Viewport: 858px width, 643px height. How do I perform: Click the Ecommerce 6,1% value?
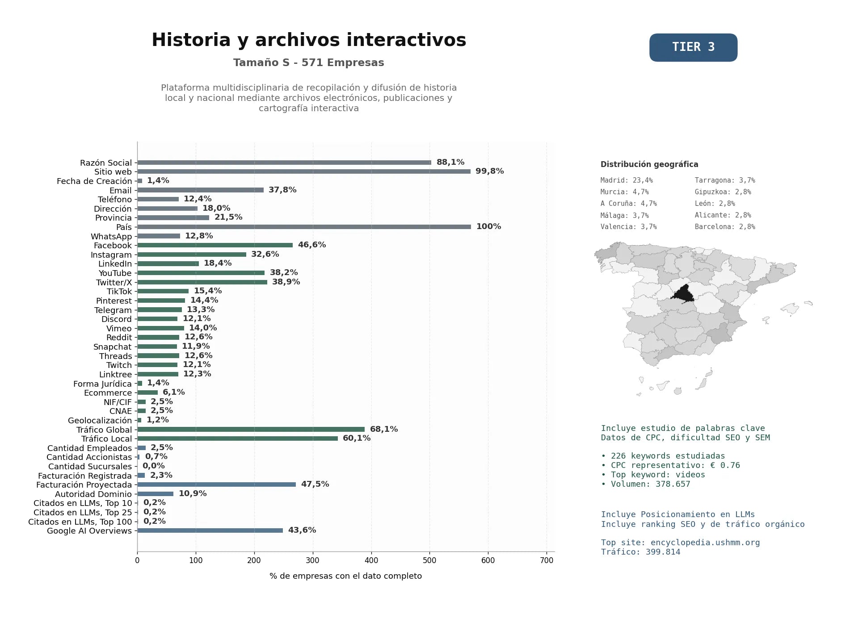tap(174, 392)
